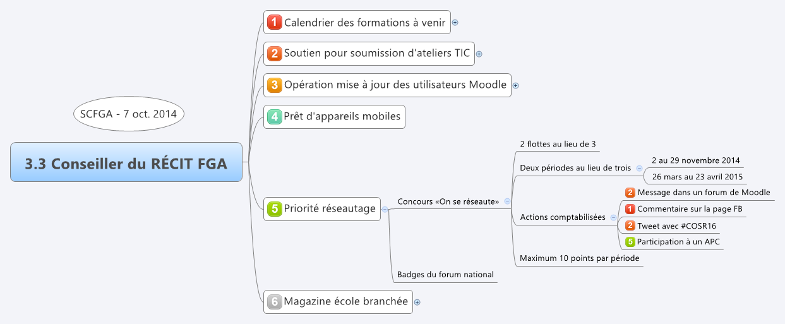Collapse the Priorité réseautage branch
This screenshot has height=324, width=785.
385,209
